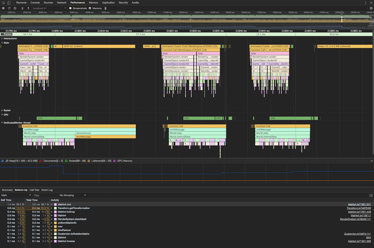This screenshot has width=374, height=248.
Task: Clear the recording with the clear icon
Action: pyautogui.click(x=15, y=8)
